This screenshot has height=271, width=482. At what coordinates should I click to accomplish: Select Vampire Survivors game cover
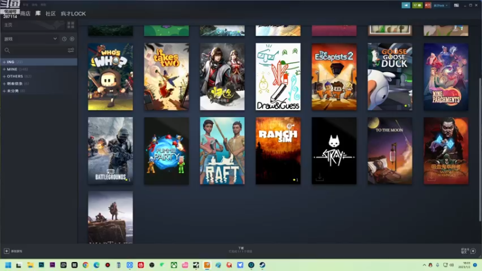pos(446,151)
